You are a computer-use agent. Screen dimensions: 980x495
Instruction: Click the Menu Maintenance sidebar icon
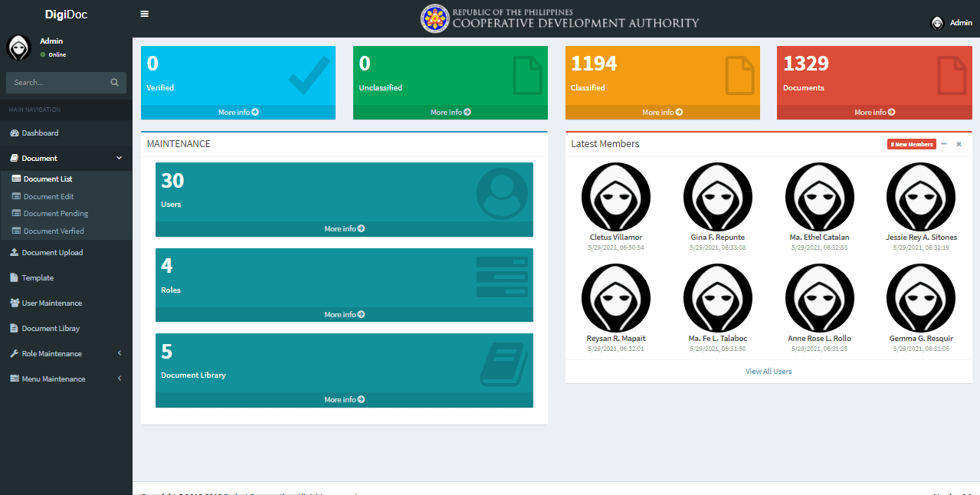click(15, 379)
